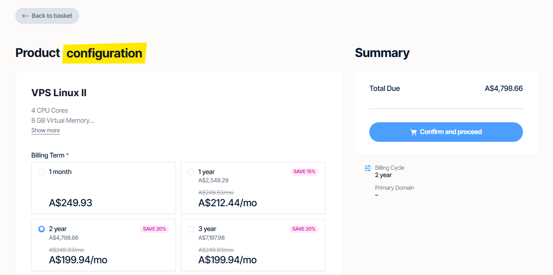Choose the 3 year radio button
Viewport: 553px width, 275px height.
(x=191, y=229)
